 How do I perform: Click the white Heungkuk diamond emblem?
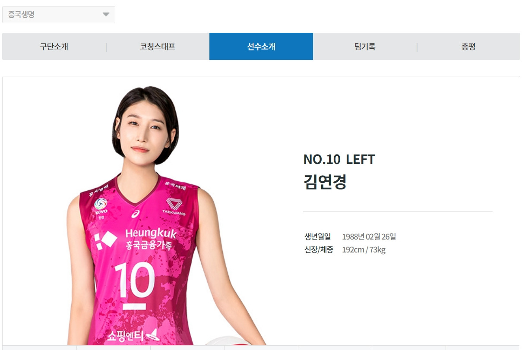click(105, 240)
